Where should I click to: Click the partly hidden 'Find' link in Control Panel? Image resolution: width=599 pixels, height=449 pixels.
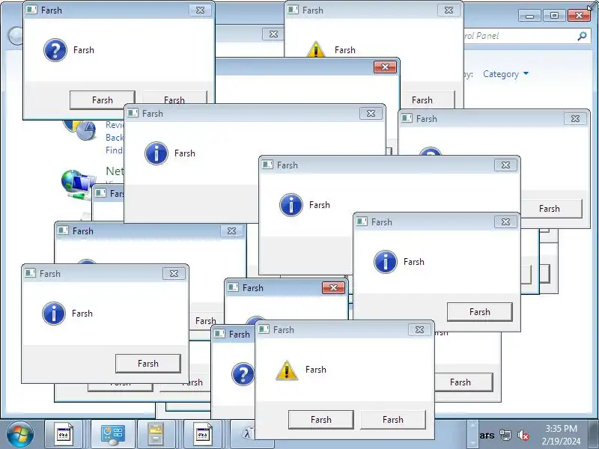pos(115,150)
